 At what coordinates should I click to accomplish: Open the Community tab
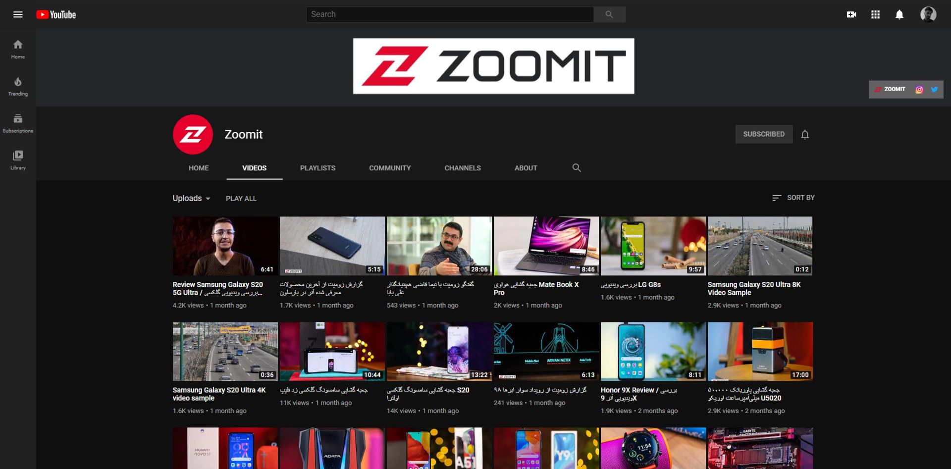(x=390, y=168)
